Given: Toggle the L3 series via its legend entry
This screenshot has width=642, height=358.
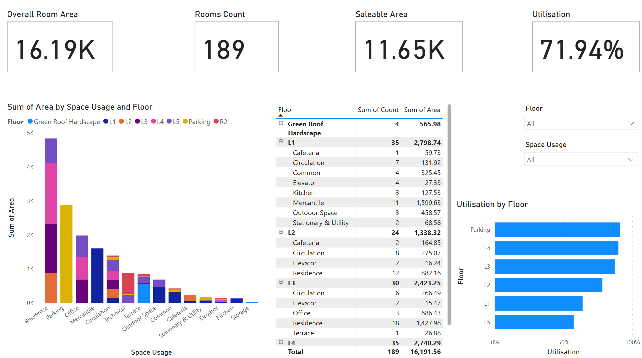Looking at the screenshot, I should pyautogui.click(x=141, y=122).
